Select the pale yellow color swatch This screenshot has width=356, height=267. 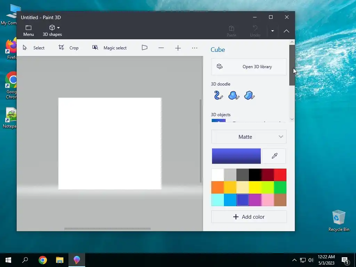click(x=242, y=187)
